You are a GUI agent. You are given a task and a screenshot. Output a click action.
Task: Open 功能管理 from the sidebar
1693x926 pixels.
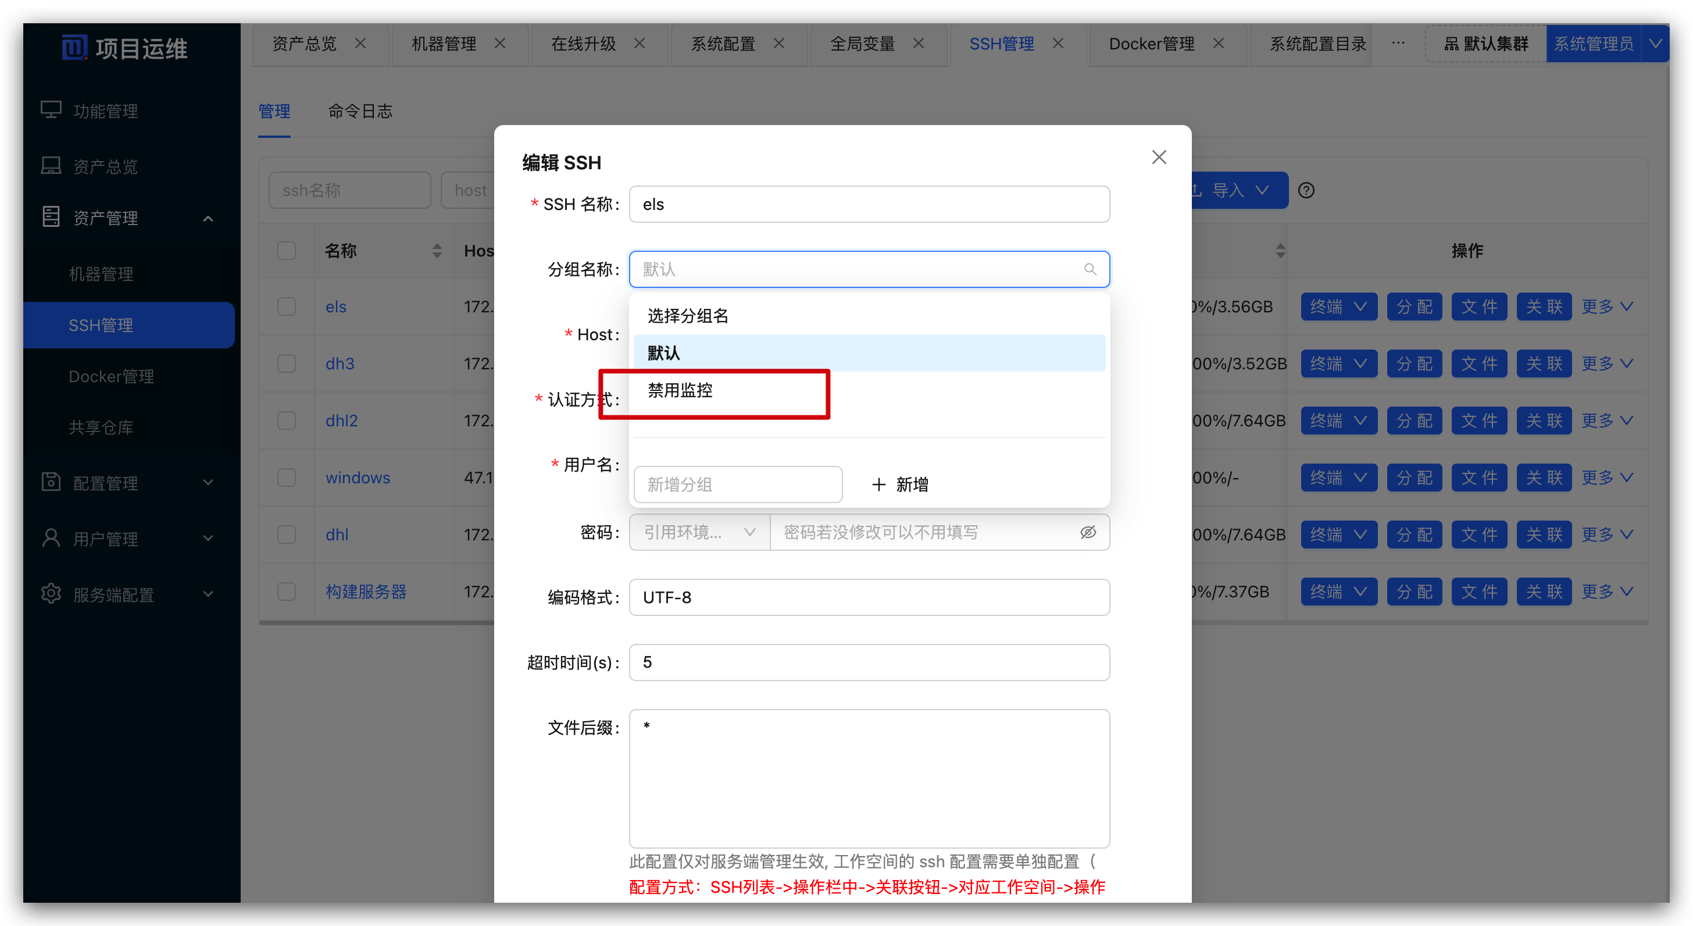[105, 111]
